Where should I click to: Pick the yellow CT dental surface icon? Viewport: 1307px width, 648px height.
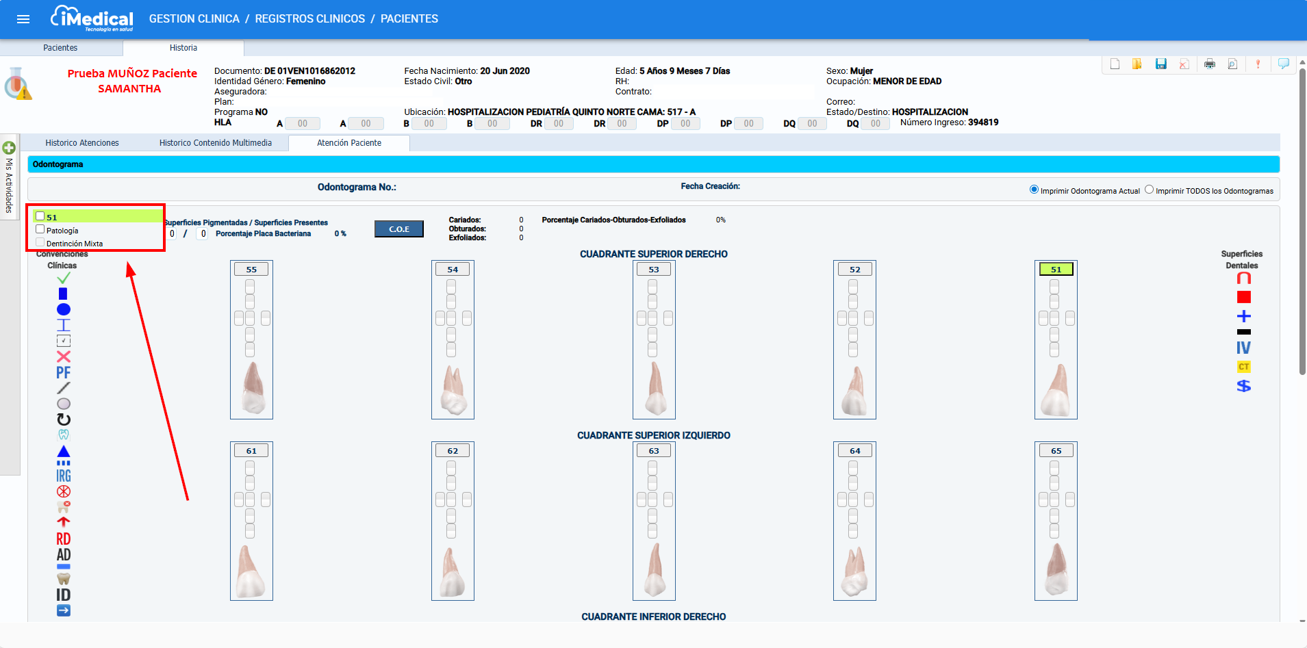click(1243, 367)
